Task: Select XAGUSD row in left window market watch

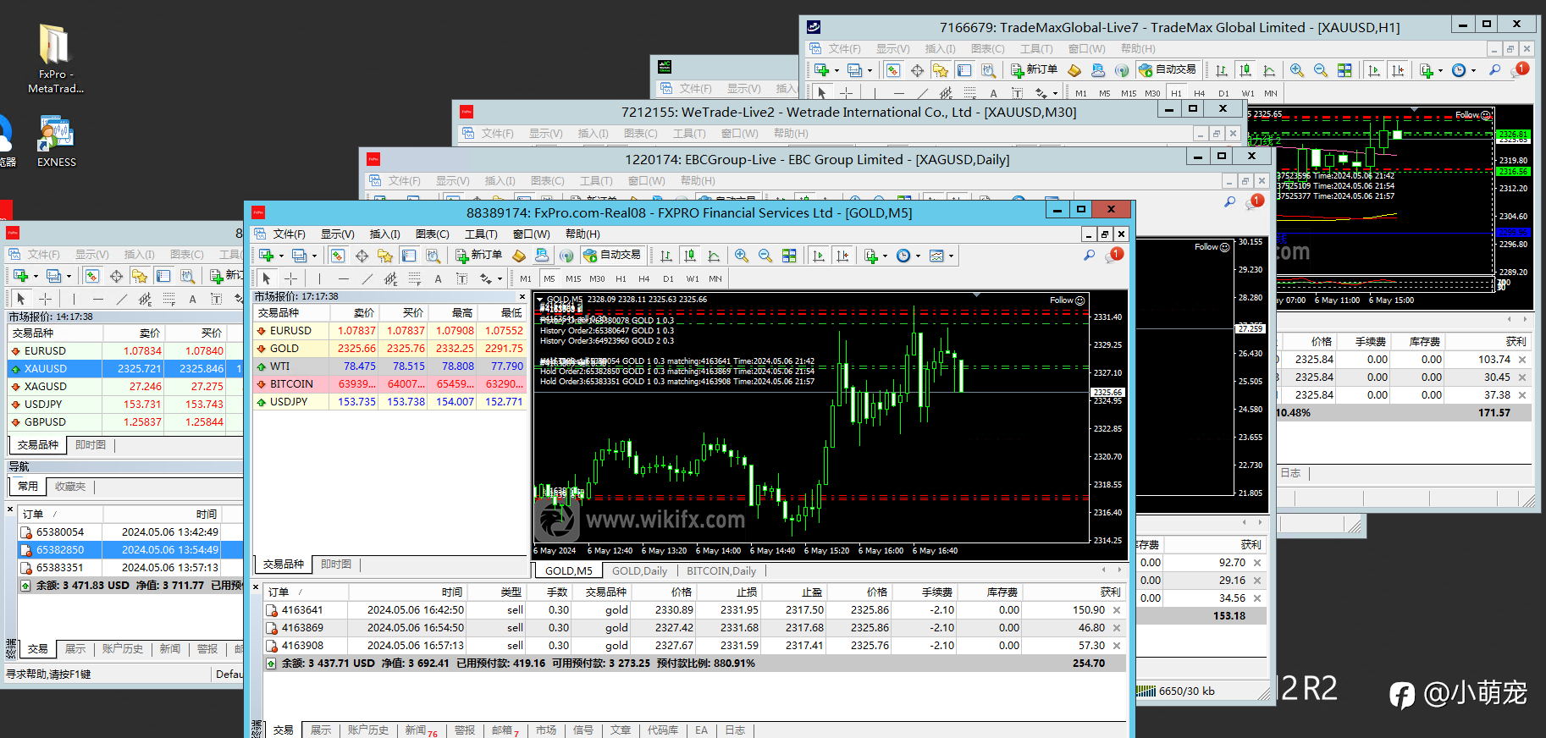Action: point(125,387)
